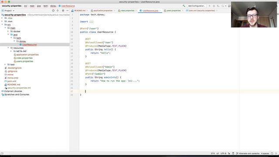Expand the .mvn folder
Image resolution: width=279 pixels, height=157 pixels.
[2, 21]
